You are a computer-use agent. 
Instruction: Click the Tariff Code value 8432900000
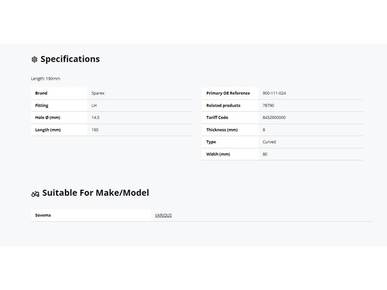(x=274, y=118)
